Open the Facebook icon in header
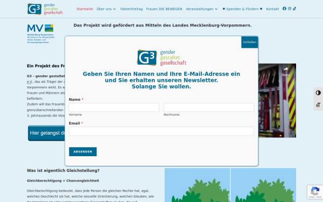This screenshot has width=323, height=202. tap(284, 9)
